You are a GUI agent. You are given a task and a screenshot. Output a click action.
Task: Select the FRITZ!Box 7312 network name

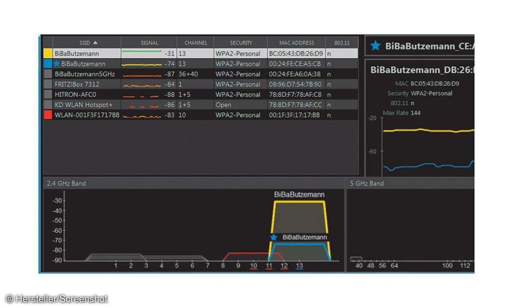coord(77,84)
